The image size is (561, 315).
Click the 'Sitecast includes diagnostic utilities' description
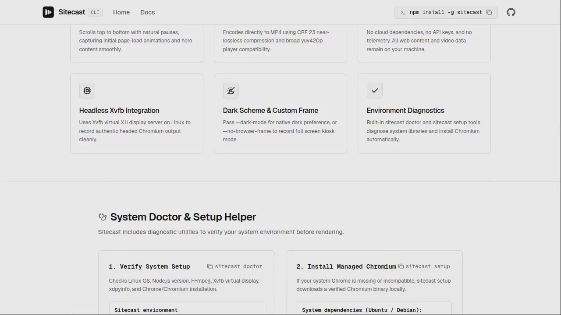tap(221, 232)
